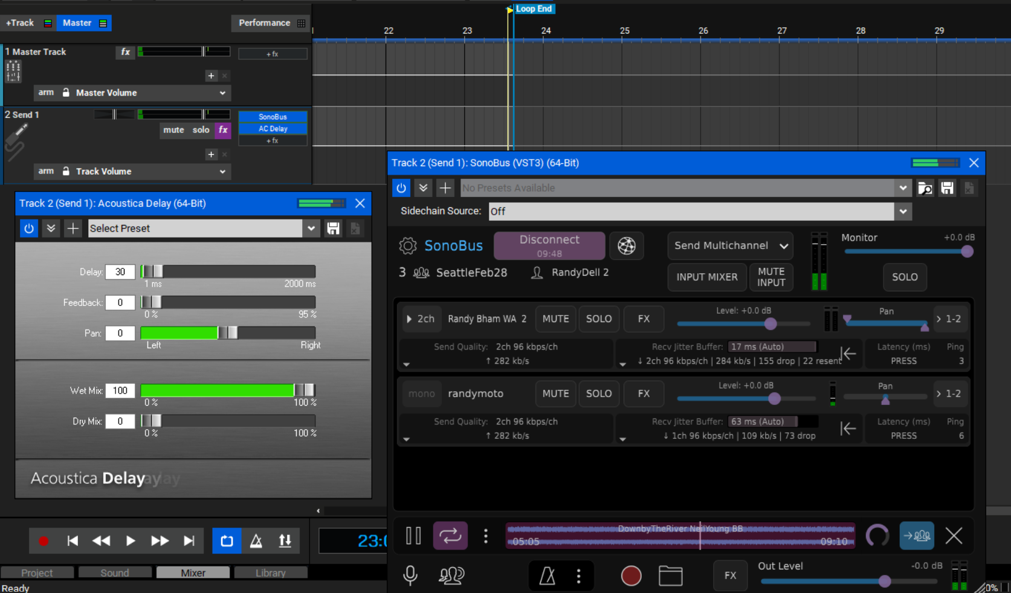Open the Track Volume automation dropdown
The image size is (1011, 593).
click(222, 172)
